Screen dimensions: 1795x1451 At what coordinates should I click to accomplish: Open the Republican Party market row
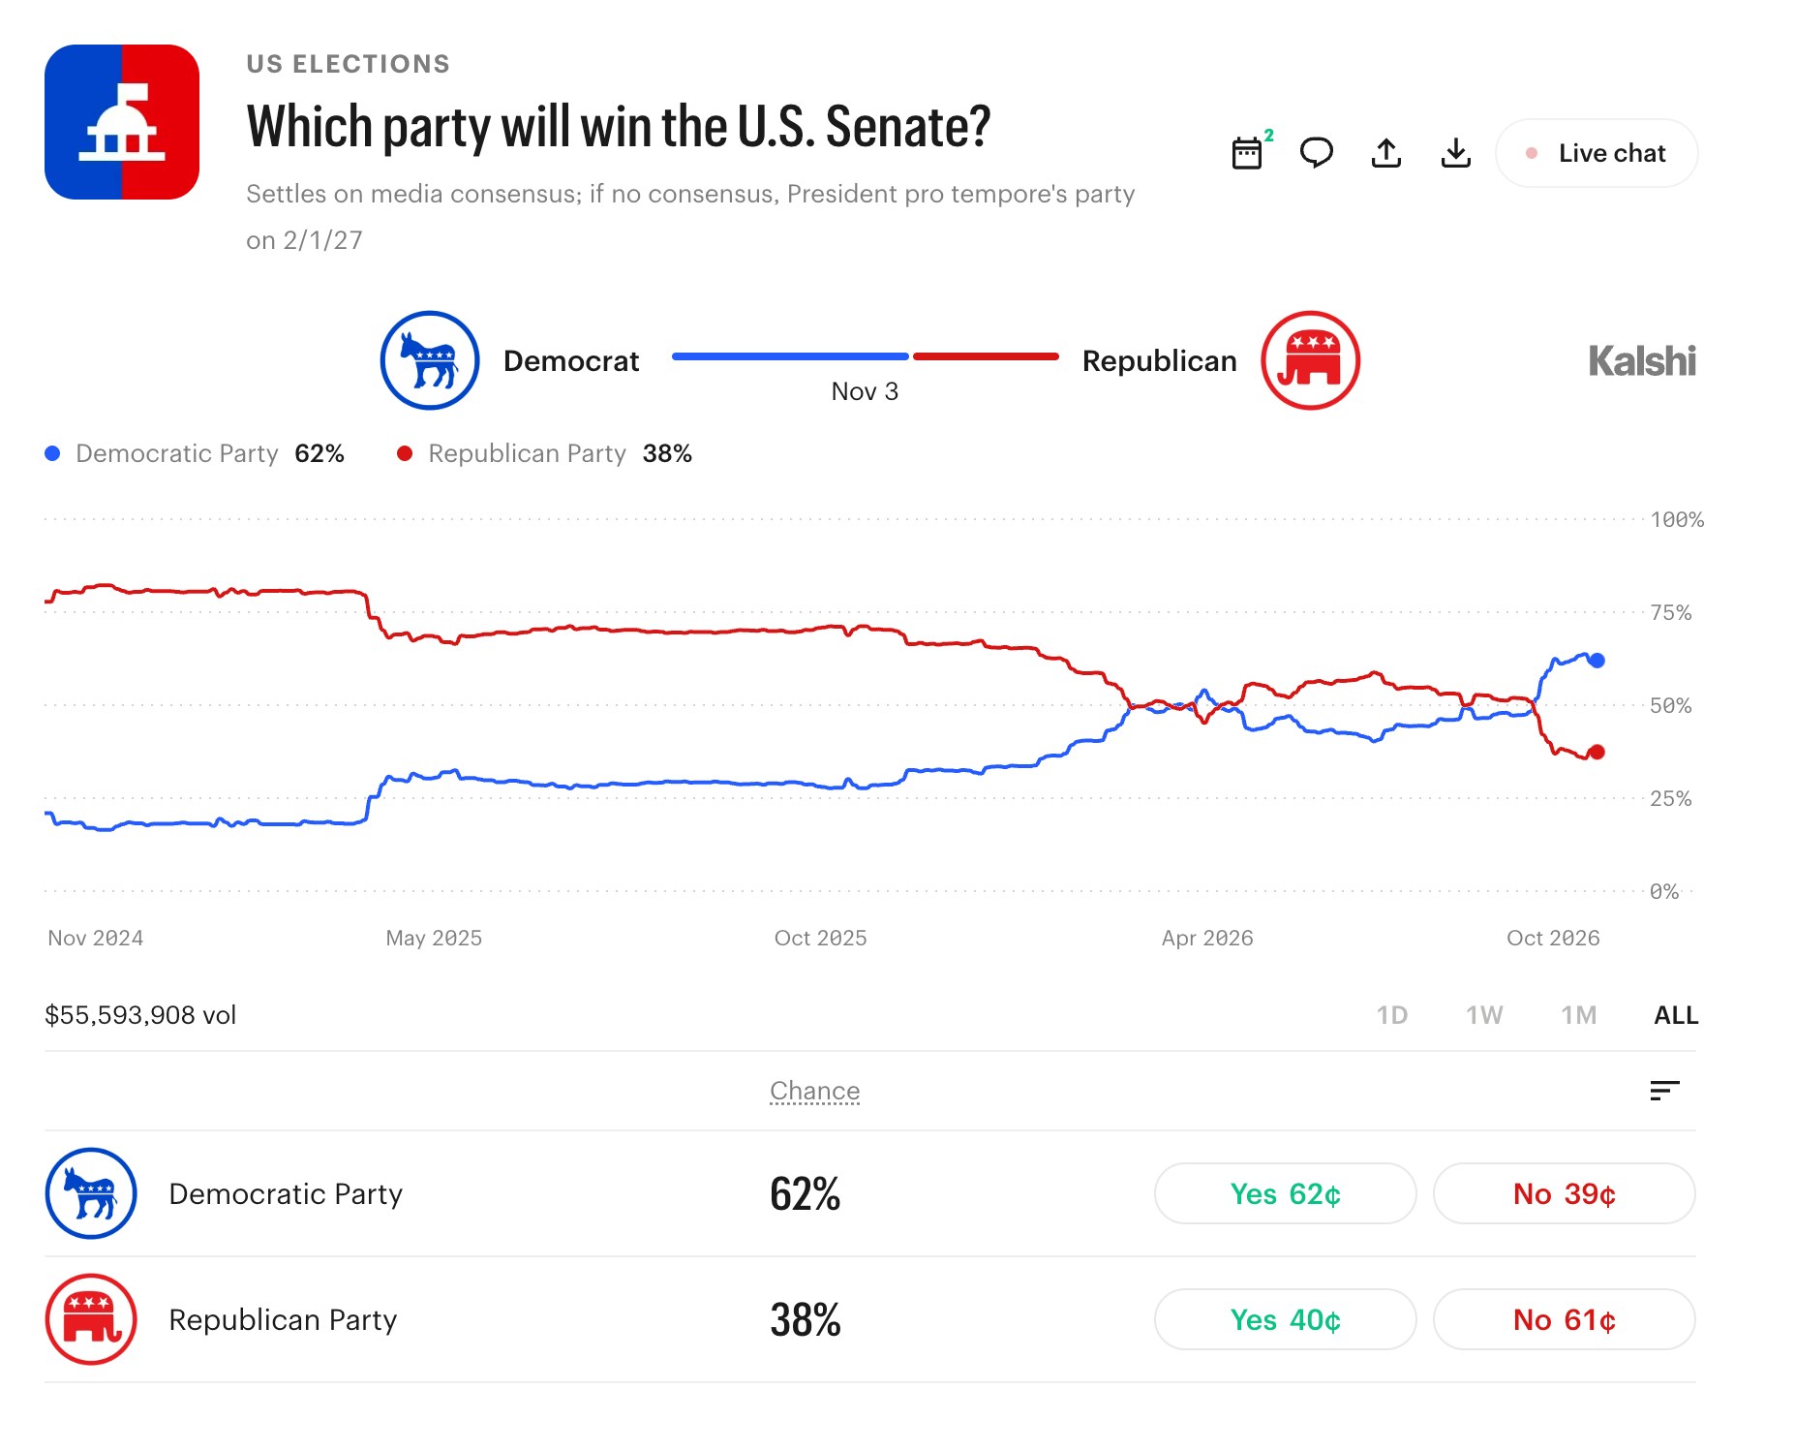coord(870,1319)
